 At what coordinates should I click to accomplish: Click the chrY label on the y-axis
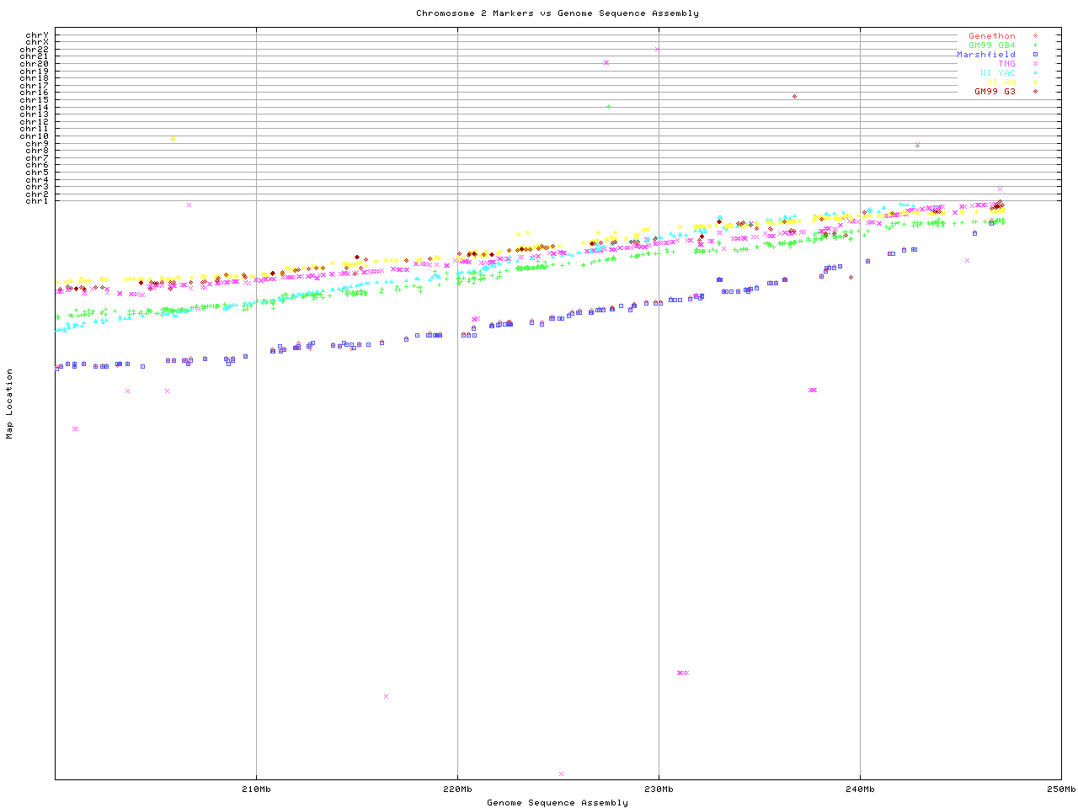point(37,35)
